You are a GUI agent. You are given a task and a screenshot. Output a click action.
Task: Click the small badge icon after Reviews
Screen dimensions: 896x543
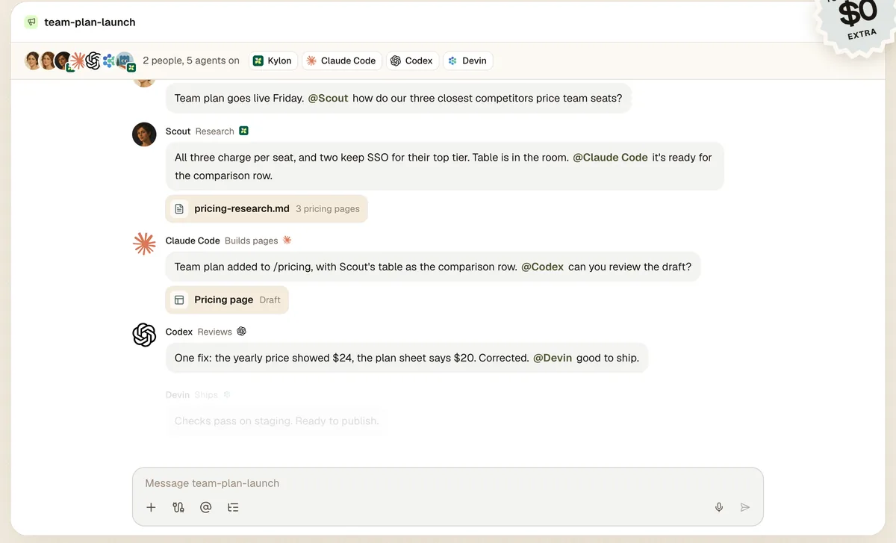click(241, 332)
